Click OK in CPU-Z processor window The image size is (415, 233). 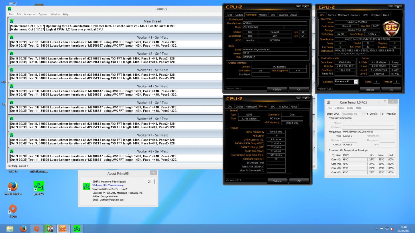tap(391, 90)
